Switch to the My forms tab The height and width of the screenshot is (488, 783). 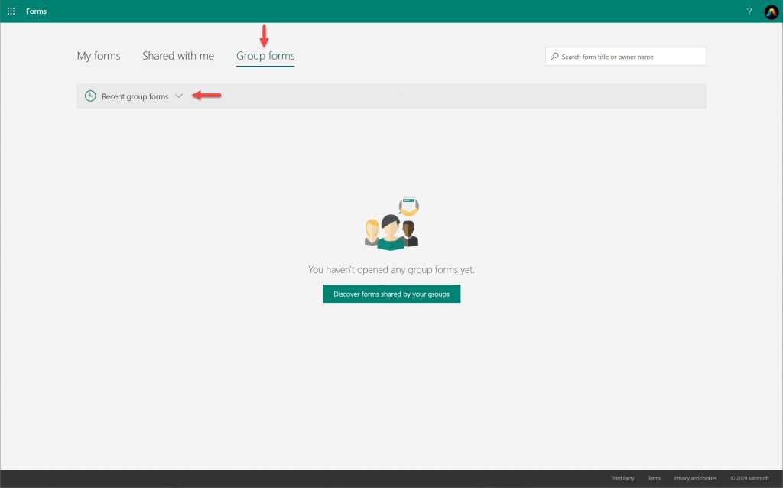(x=99, y=56)
